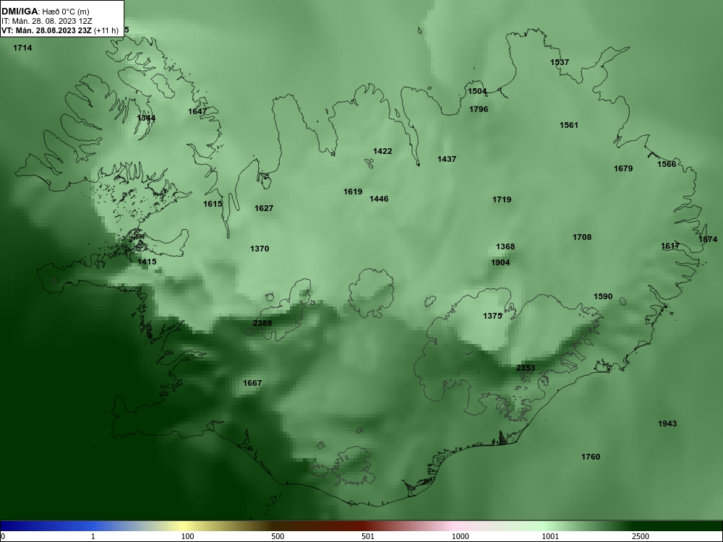Screen dimensions: 723x542
Task: Select the value 1615 on the map
Action: 213,204
